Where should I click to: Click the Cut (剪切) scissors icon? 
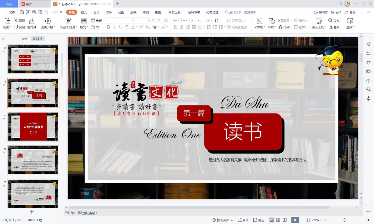click(16, 21)
